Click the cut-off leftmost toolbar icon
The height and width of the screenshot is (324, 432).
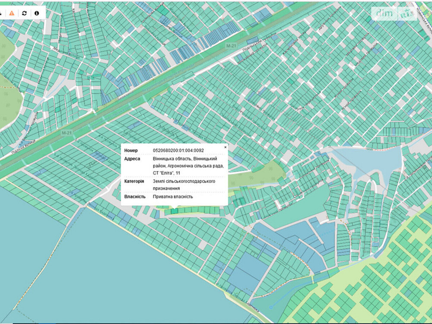pos(1,13)
